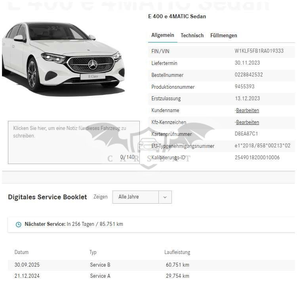The image size is (297, 292).
Task: Click into the vehicle note text field
Action: pos(74,142)
